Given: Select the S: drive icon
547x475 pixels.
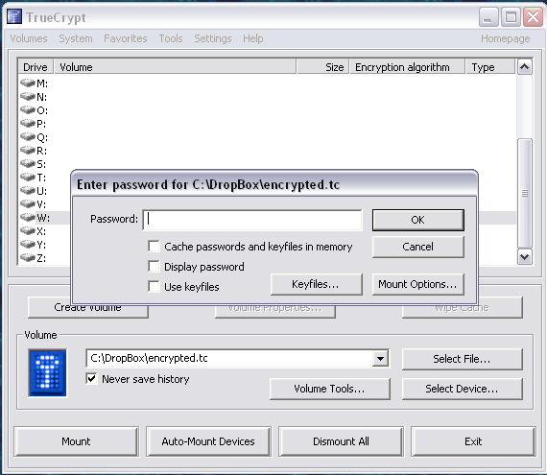Looking at the screenshot, I should (x=28, y=163).
